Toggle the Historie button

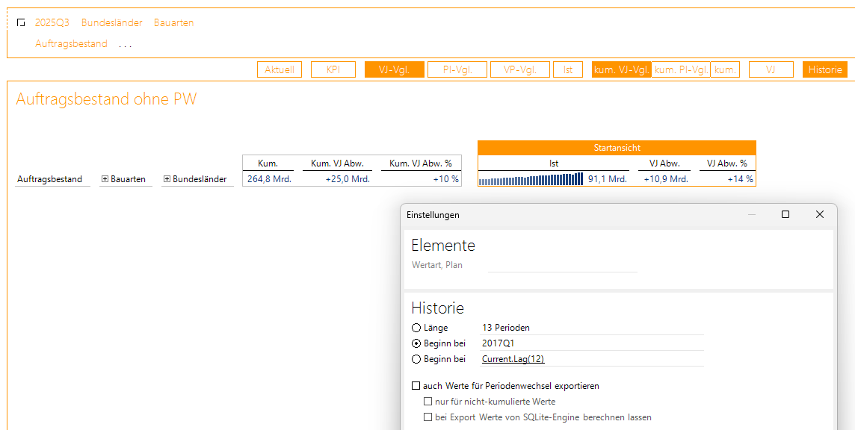[x=825, y=69]
